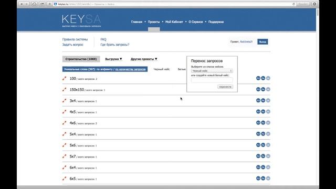Viewport: 336px width, 189px height.
Task: Open О Сервисе in the top menu
Action: (x=196, y=22)
